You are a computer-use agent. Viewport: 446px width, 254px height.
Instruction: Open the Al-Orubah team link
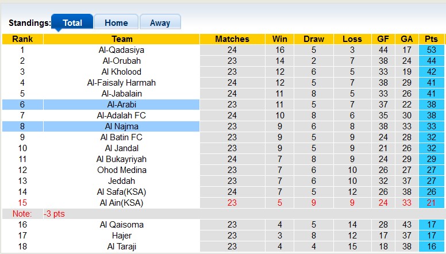(121, 61)
